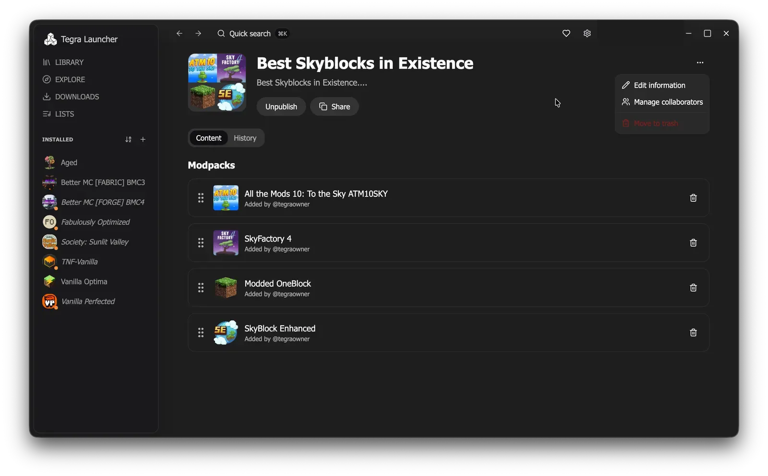Screen dimensions: 768x476
Task: Grab the drag handle for SkyBlock Enhanced
Action: pyautogui.click(x=201, y=332)
